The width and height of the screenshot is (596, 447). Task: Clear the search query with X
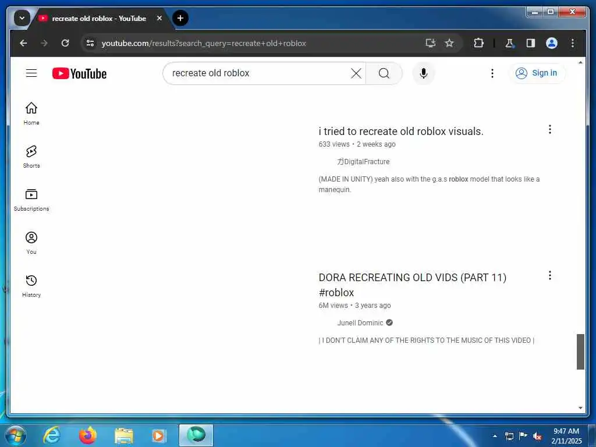(356, 73)
